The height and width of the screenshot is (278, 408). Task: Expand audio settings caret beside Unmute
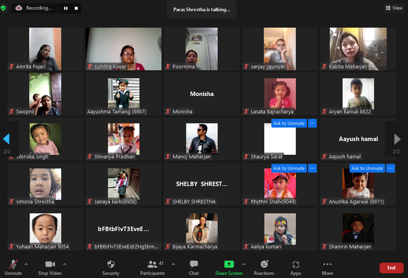click(x=26, y=264)
